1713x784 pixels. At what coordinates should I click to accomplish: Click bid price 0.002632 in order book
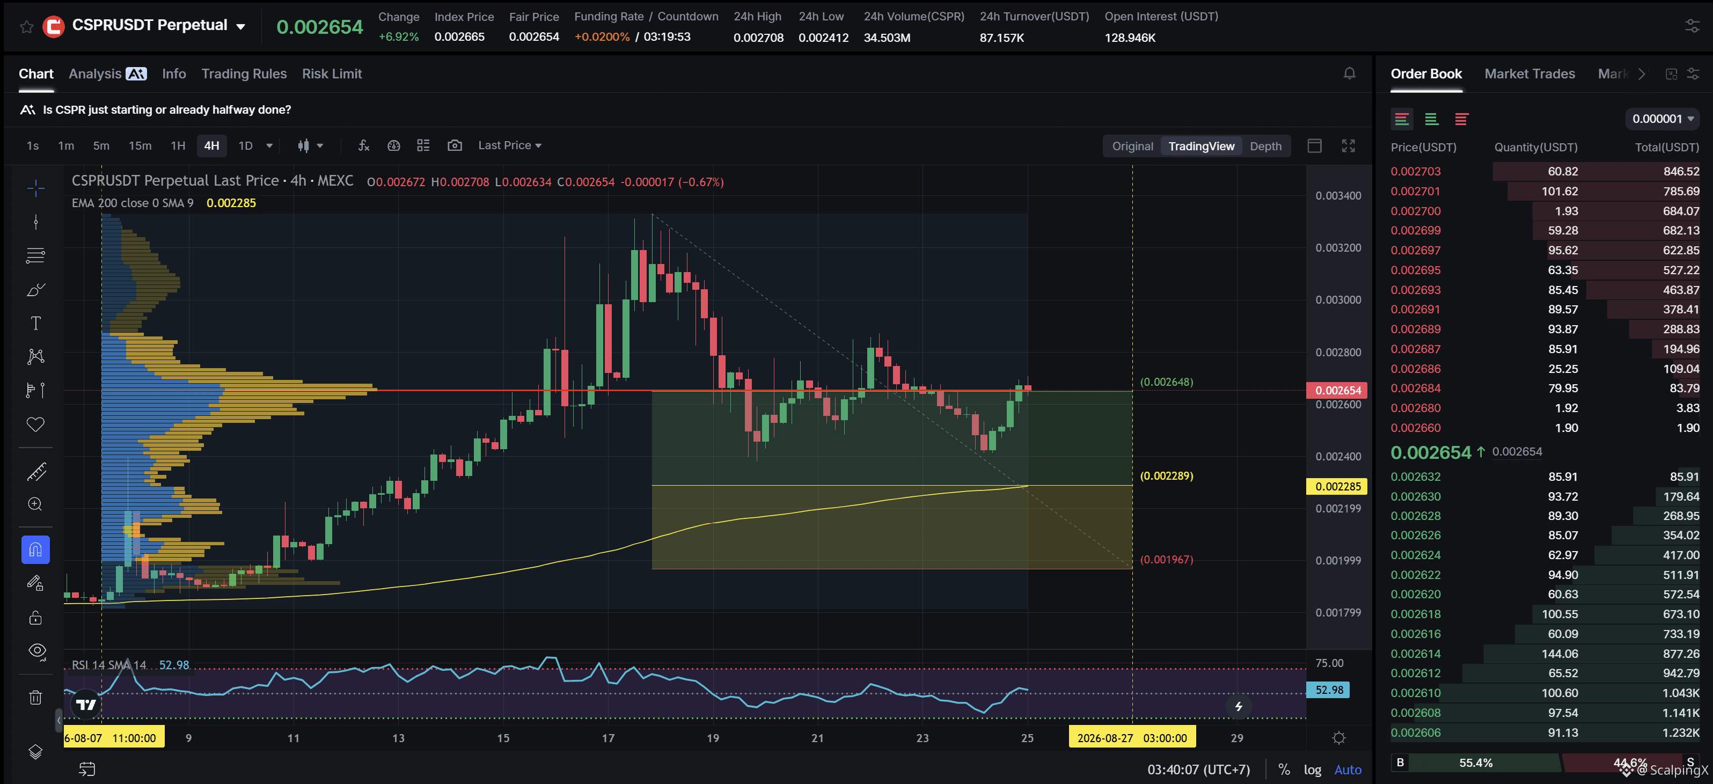pyautogui.click(x=1416, y=477)
